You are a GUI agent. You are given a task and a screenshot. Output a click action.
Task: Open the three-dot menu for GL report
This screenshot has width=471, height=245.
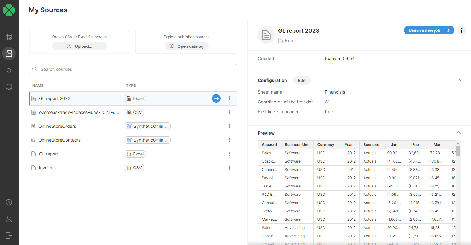229,154
